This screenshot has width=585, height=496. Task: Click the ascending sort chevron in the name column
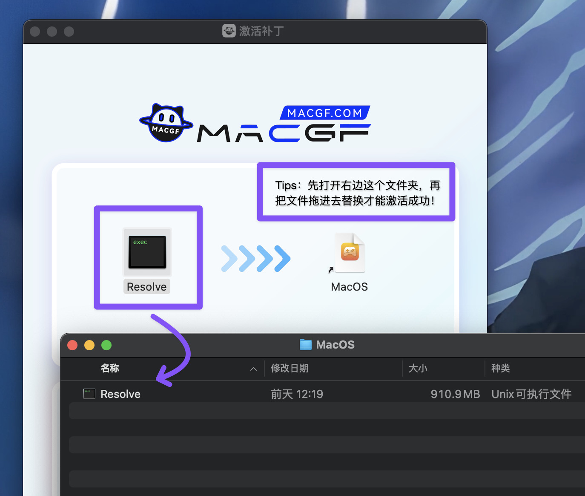pyautogui.click(x=253, y=369)
